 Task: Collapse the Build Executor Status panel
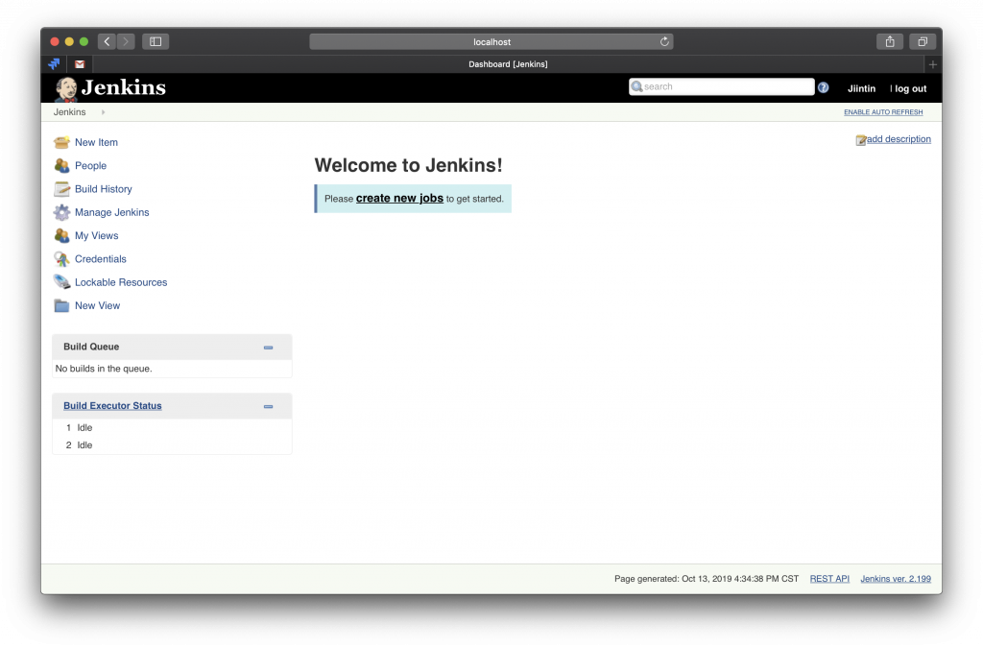pos(269,407)
